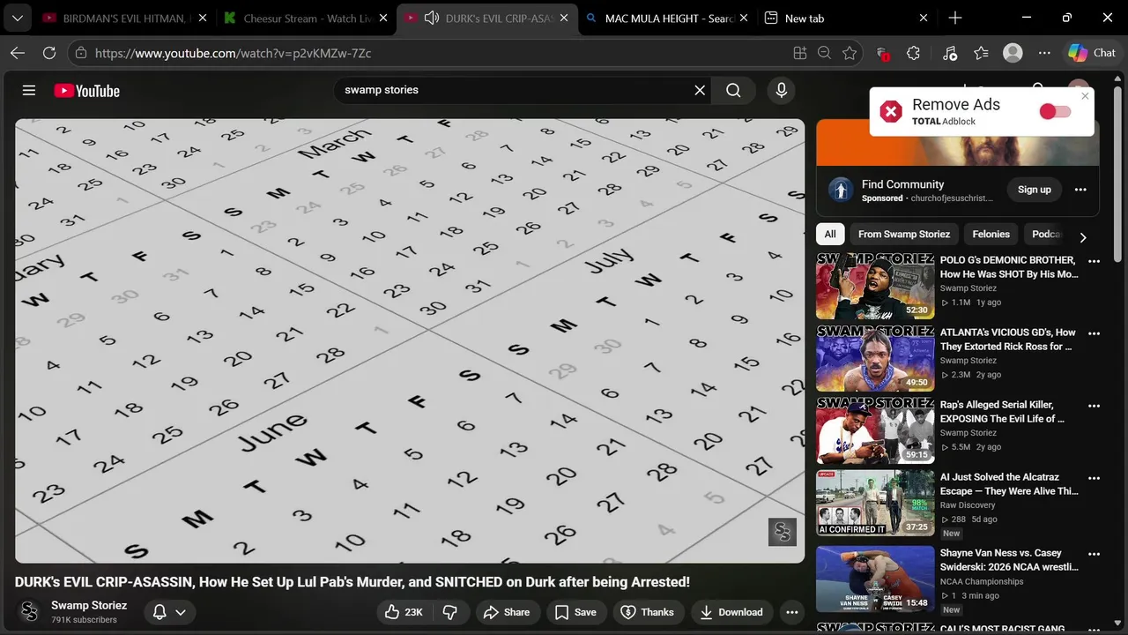Open more actions ellipsis below video

[x=791, y=612]
